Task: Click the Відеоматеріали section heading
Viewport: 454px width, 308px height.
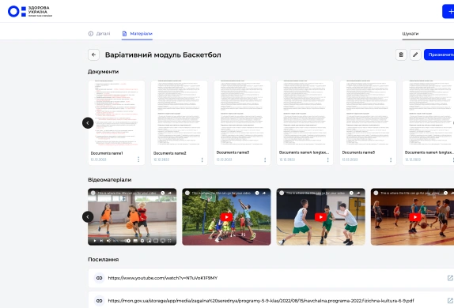Action: [110, 179]
